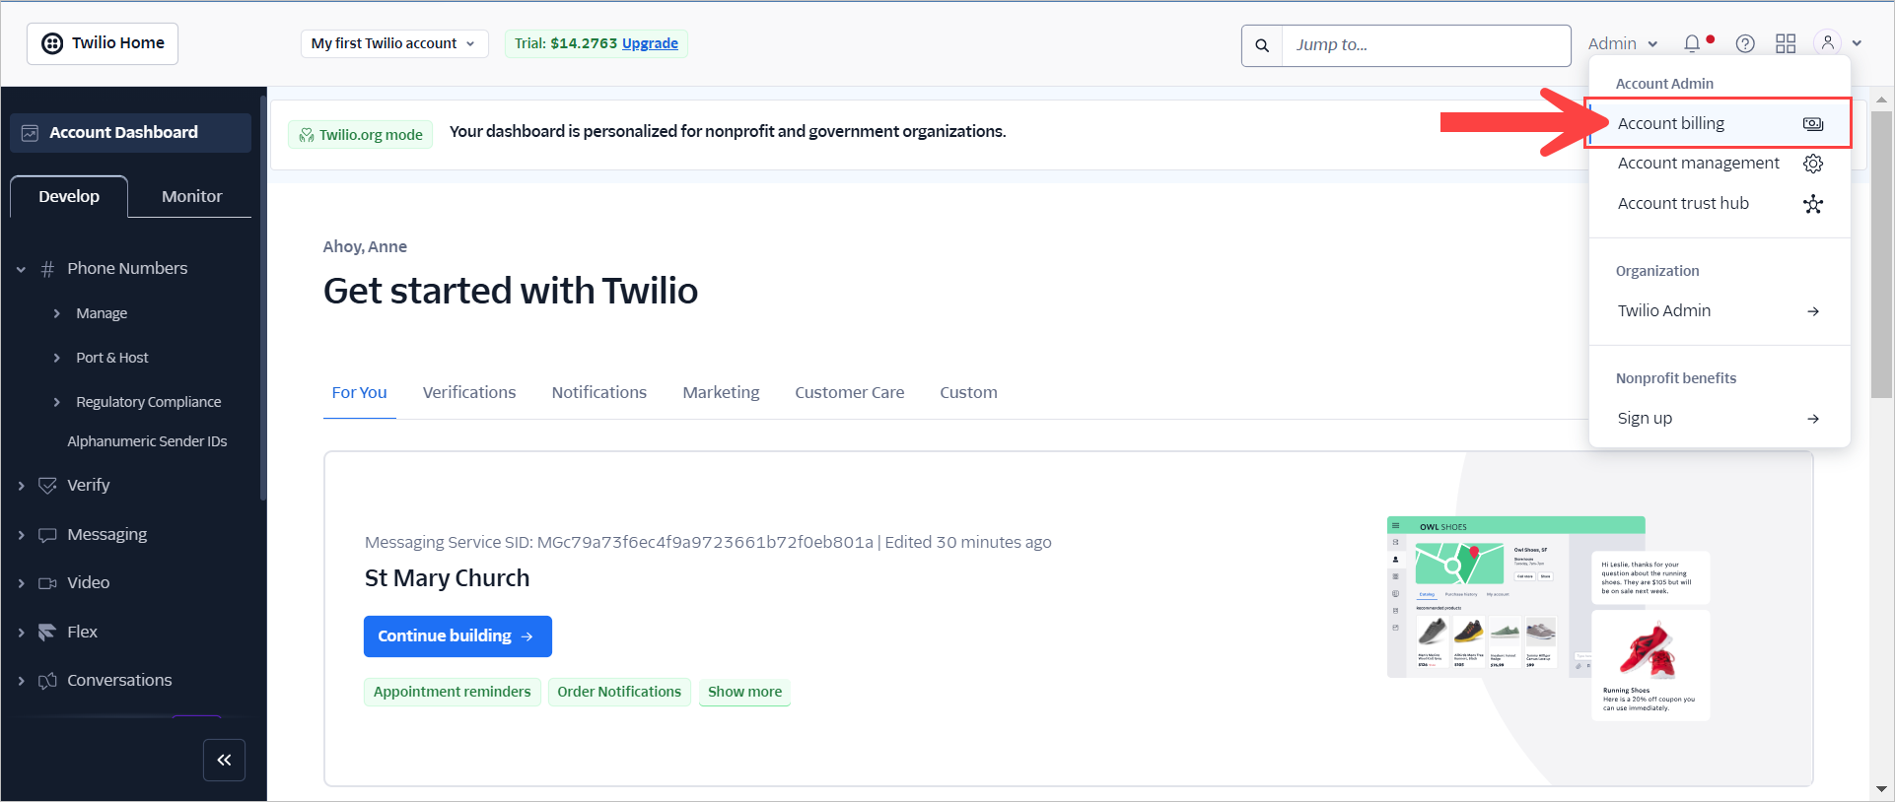
Task: Click the Conversations icon
Action: (47, 681)
